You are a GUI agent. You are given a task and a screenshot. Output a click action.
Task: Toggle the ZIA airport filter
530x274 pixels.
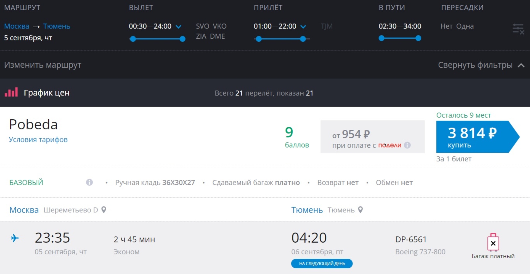tap(201, 36)
